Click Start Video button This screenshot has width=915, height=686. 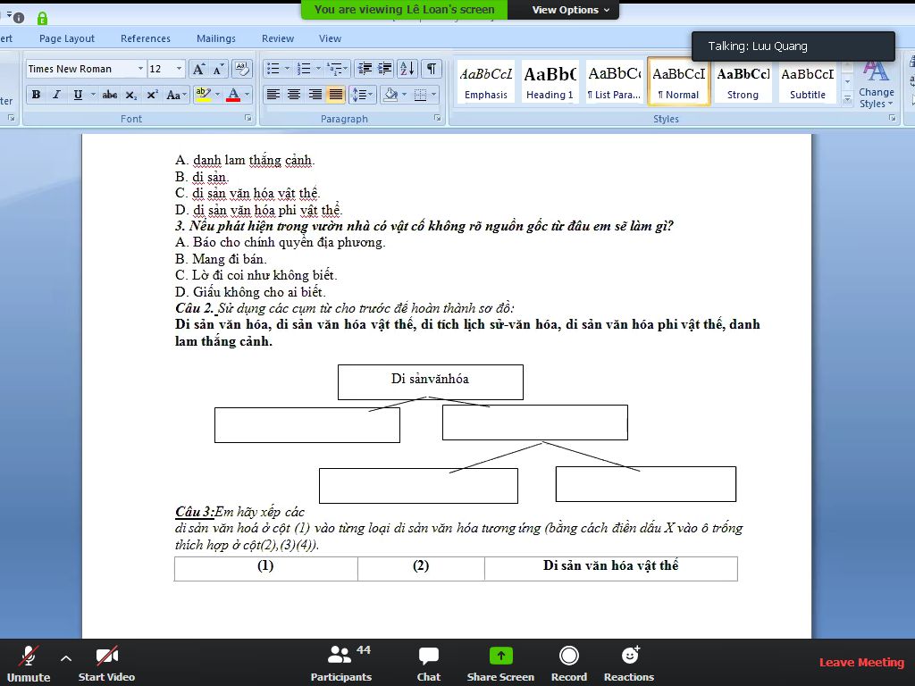107,664
